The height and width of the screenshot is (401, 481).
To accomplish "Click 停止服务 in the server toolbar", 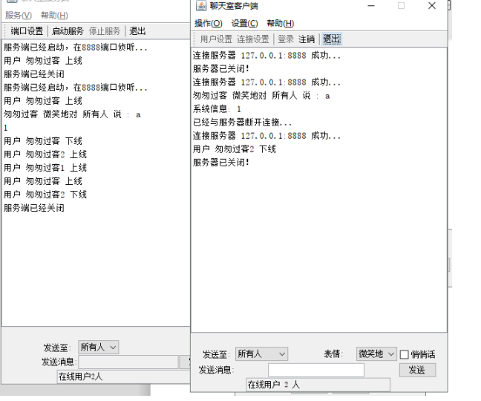I will click(x=105, y=31).
